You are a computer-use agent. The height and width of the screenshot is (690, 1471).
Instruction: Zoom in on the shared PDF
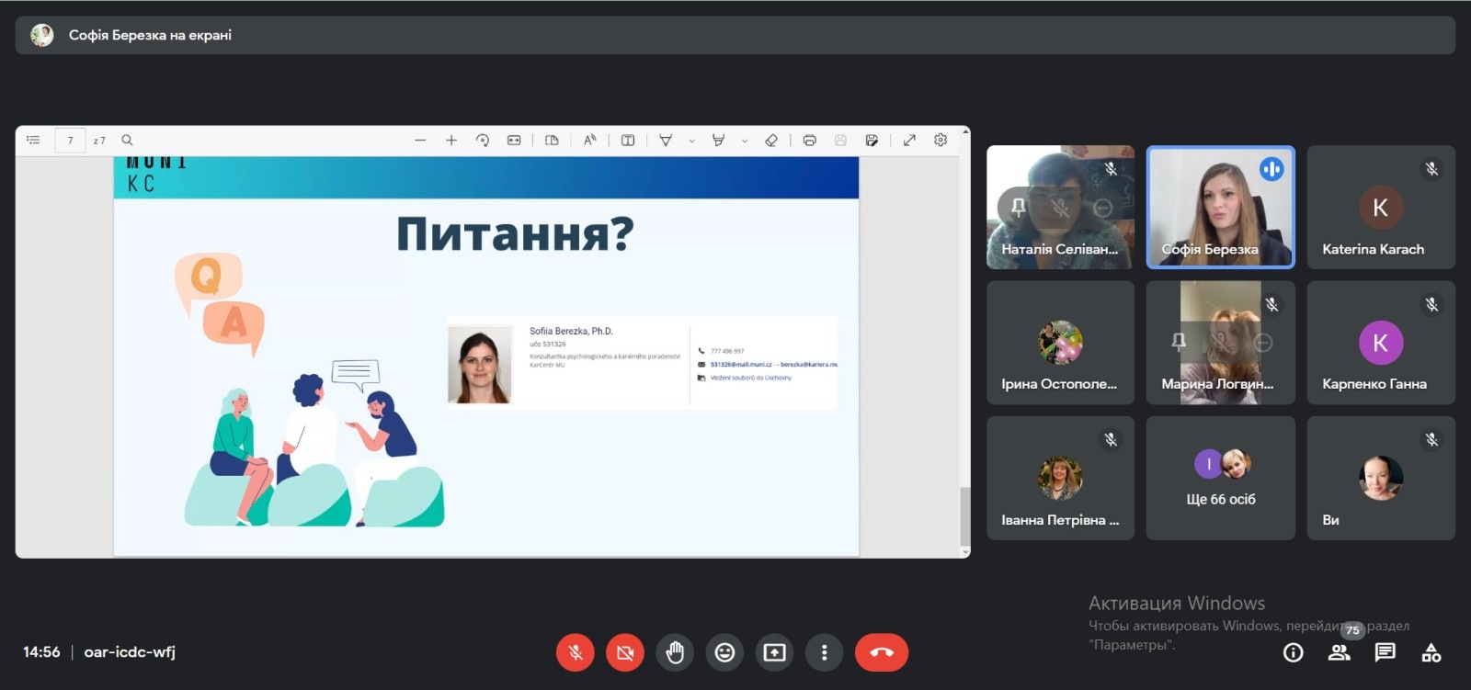click(451, 141)
